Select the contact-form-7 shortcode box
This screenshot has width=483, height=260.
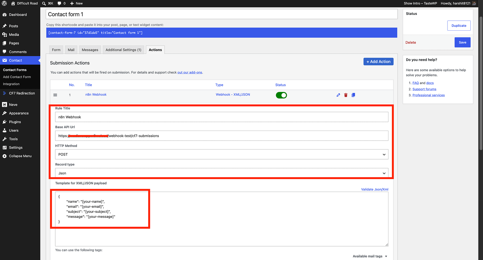222,33
